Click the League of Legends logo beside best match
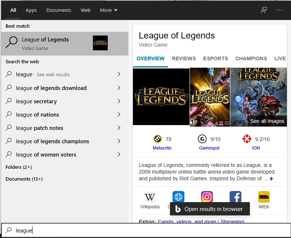The height and width of the screenshot is (238, 291). [x=100, y=43]
